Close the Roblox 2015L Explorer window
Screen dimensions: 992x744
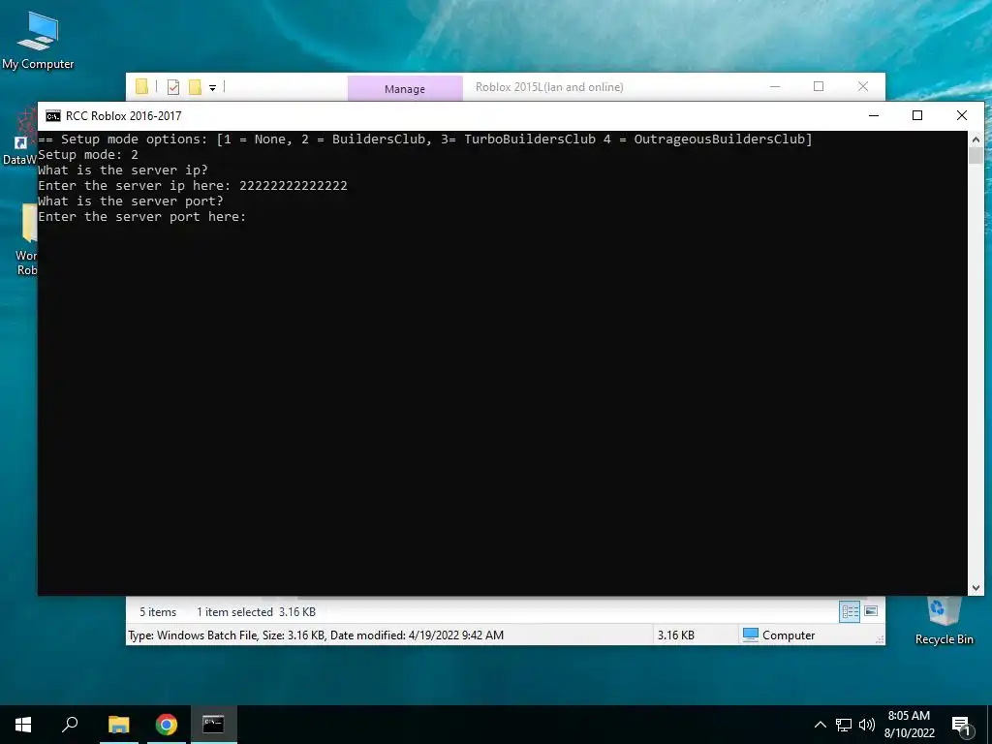tap(863, 86)
